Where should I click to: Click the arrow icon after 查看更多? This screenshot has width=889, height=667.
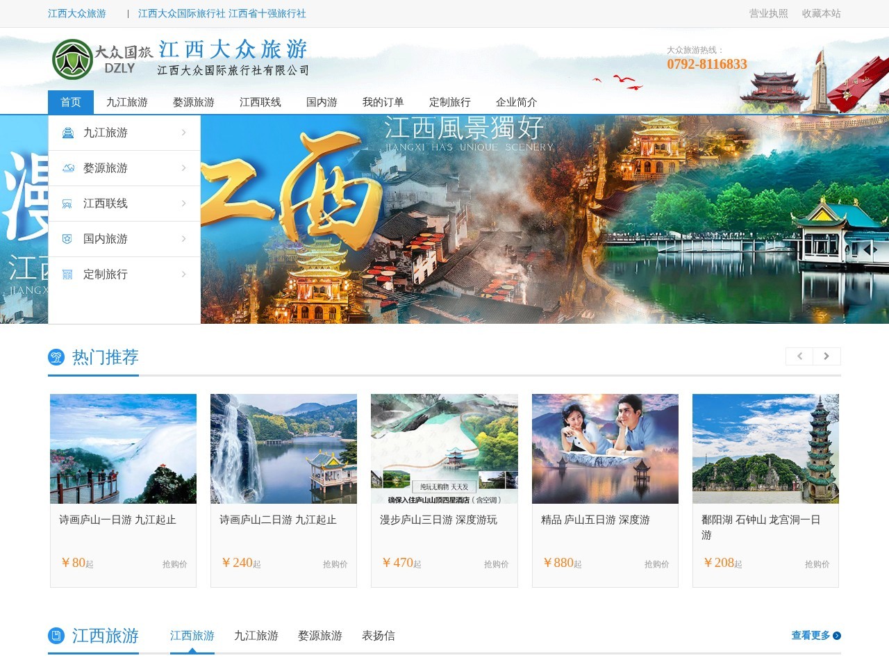[x=837, y=635]
